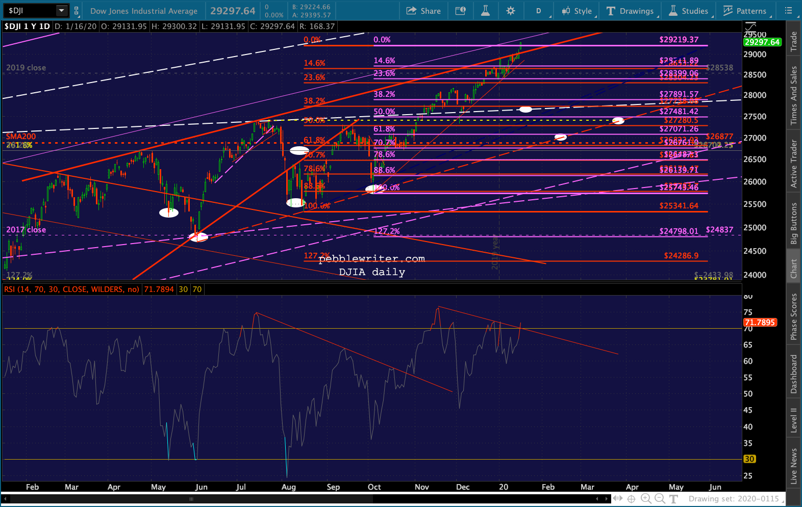Open the Patterns menu
The width and height of the screenshot is (802, 507).
click(745, 11)
